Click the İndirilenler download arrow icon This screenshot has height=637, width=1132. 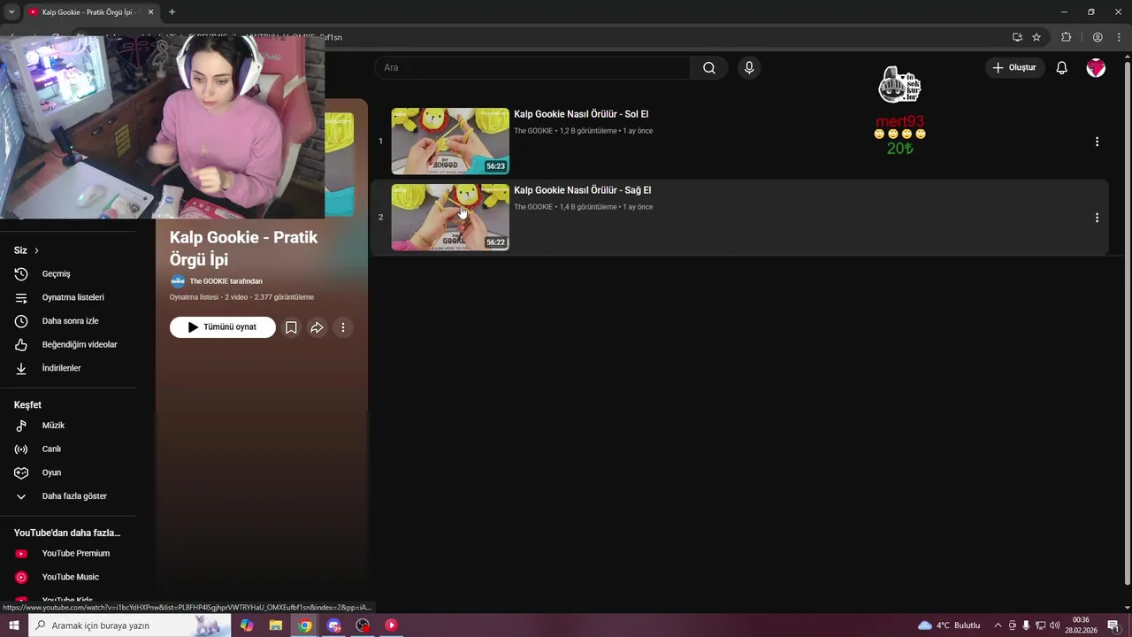click(x=21, y=368)
